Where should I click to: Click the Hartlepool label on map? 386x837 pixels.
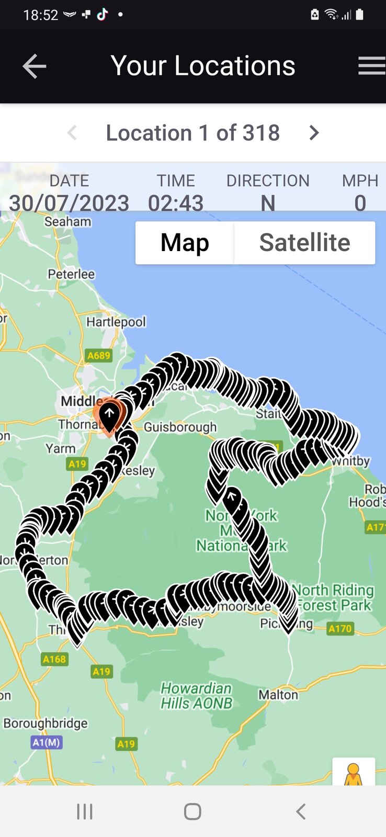[x=116, y=322]
